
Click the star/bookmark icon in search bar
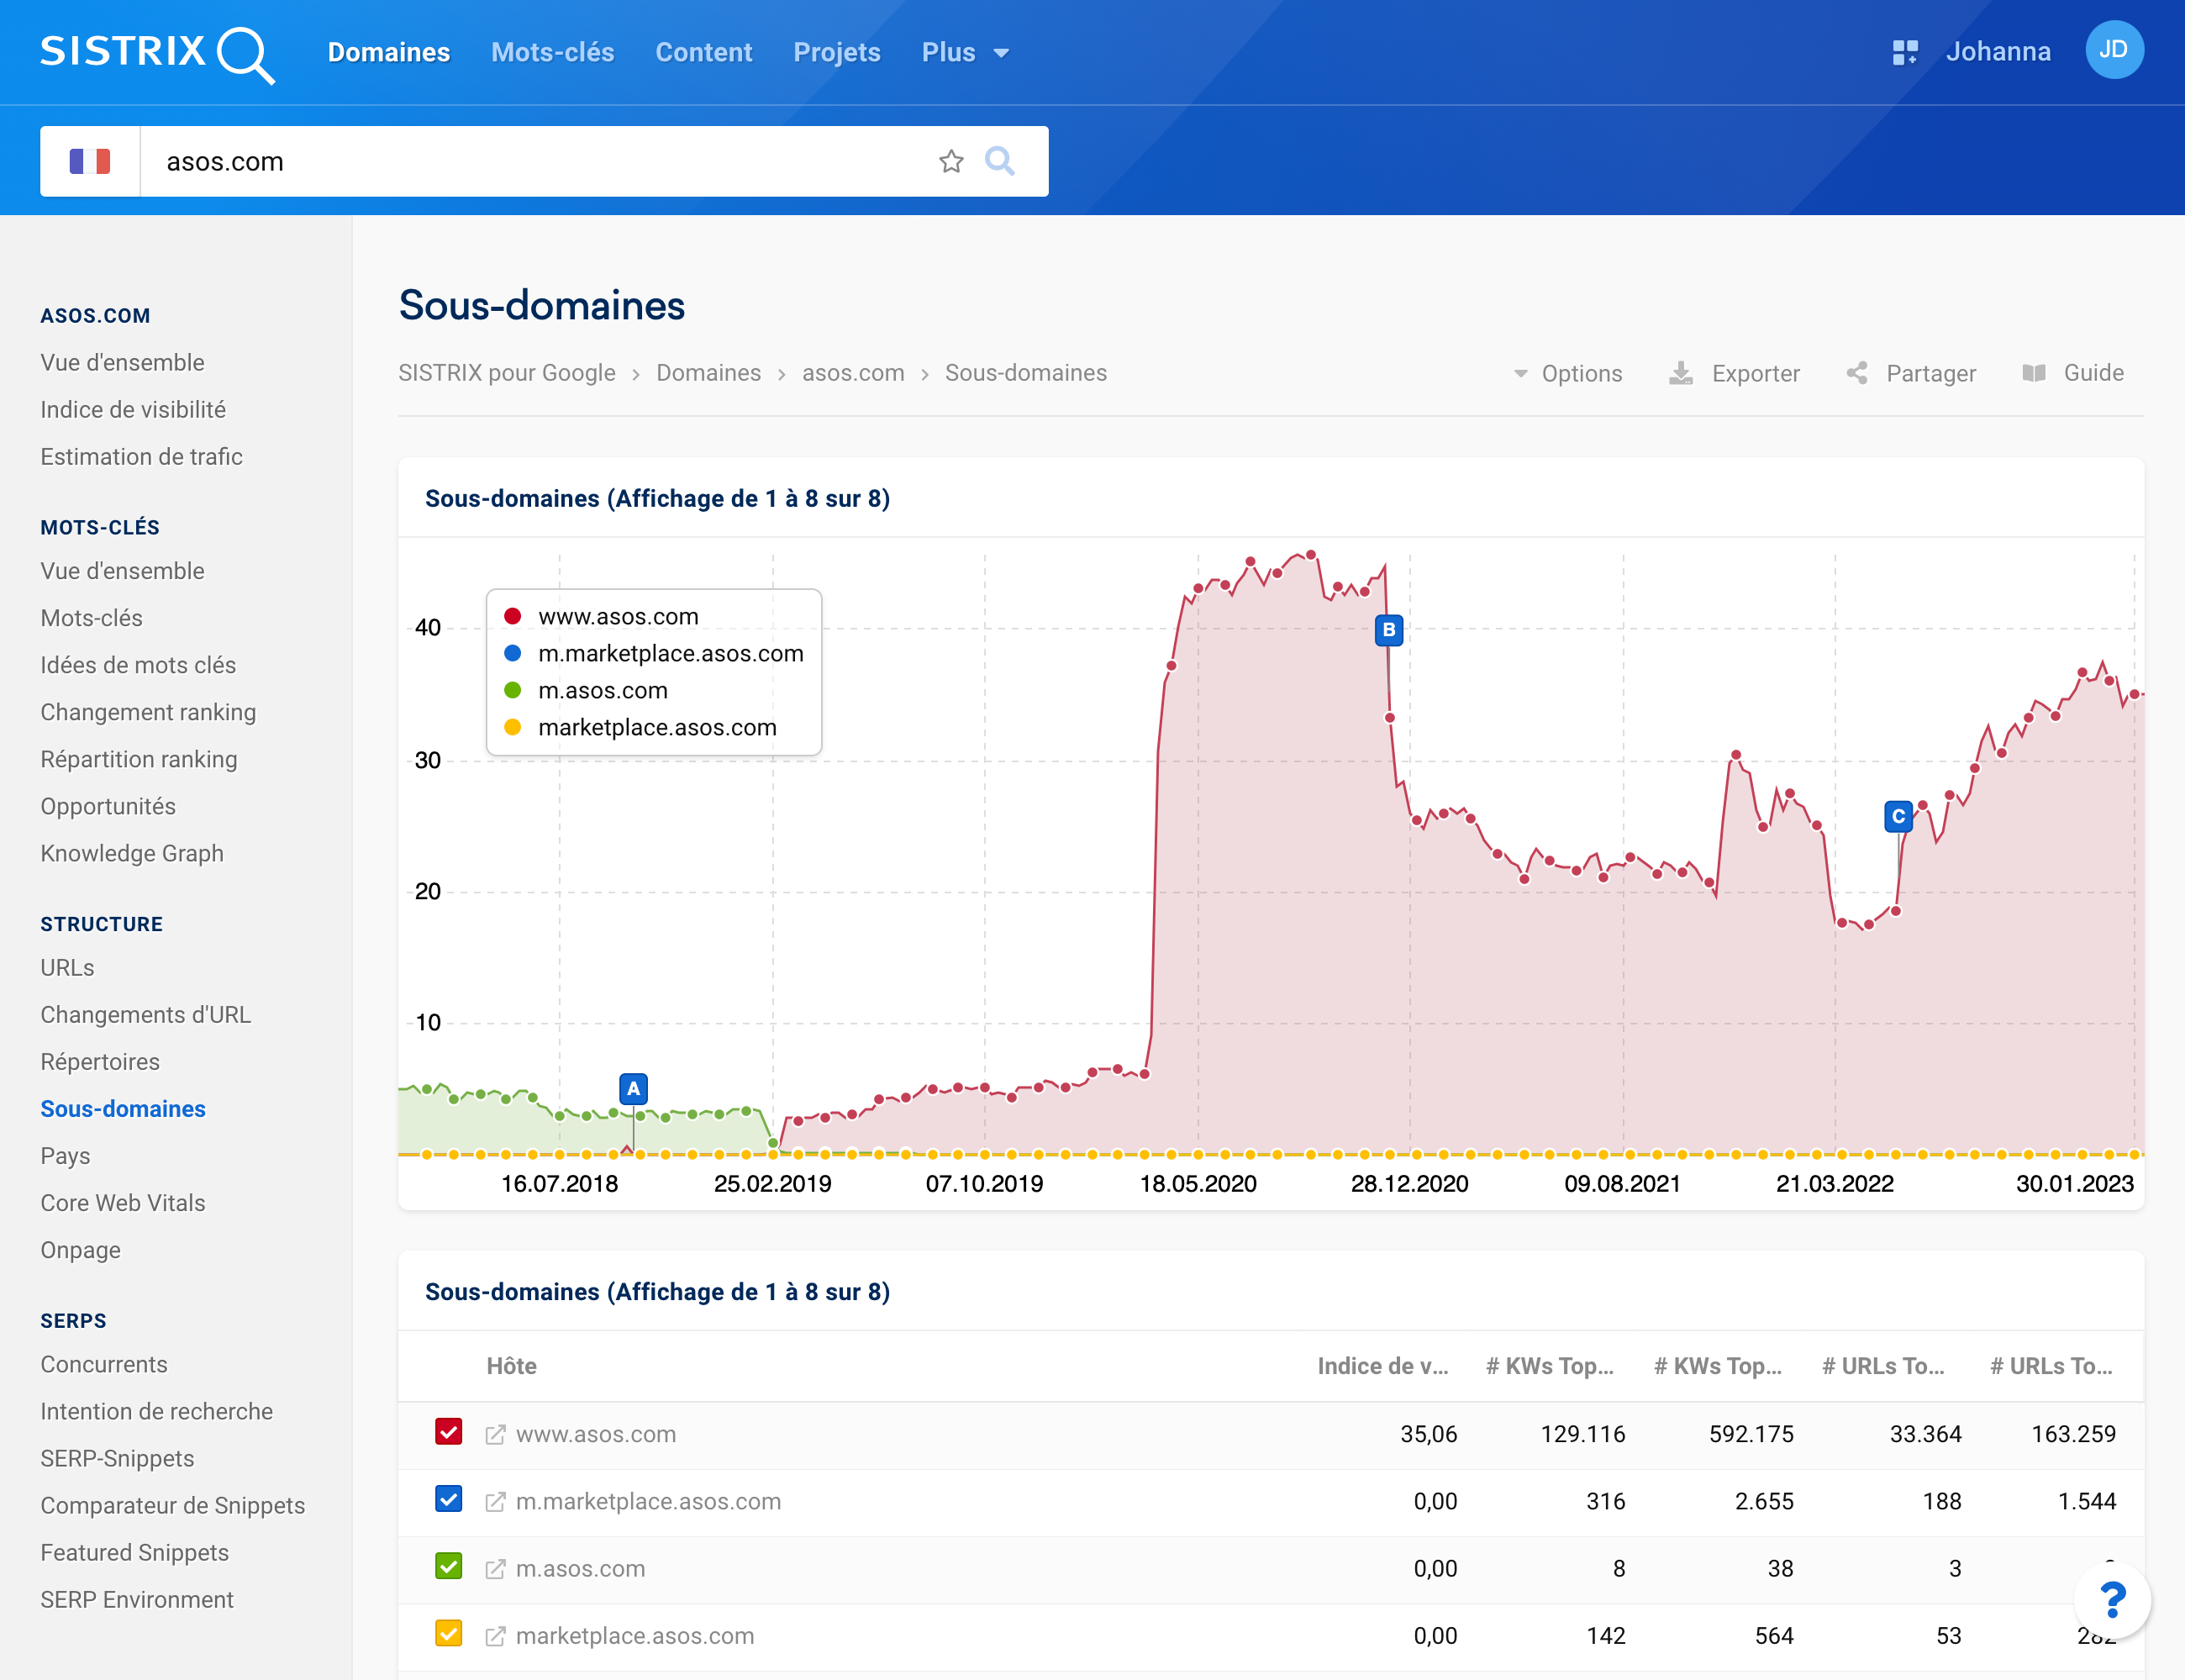click(x=951, y=161)
